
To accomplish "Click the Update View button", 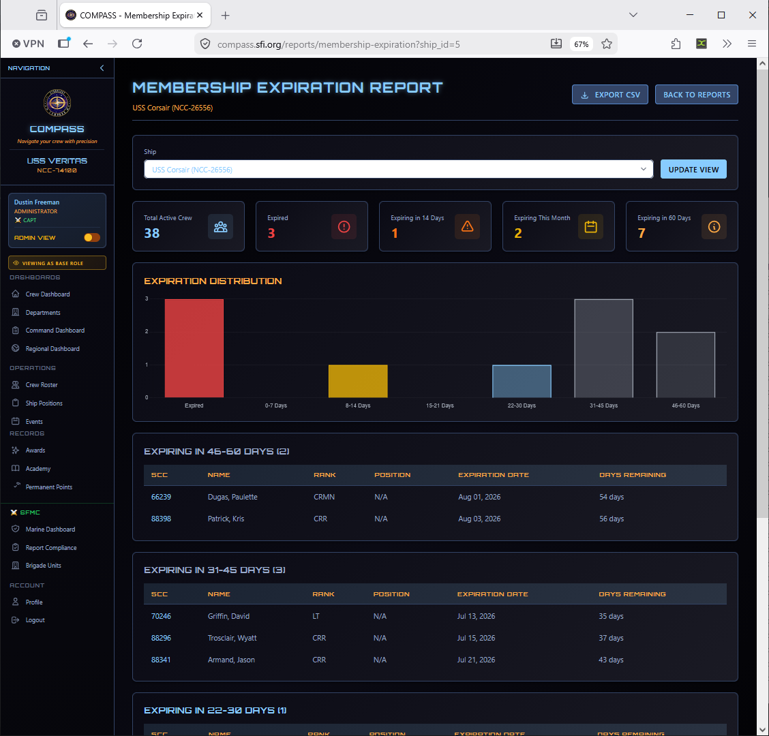I will click(x=693, y=169).
